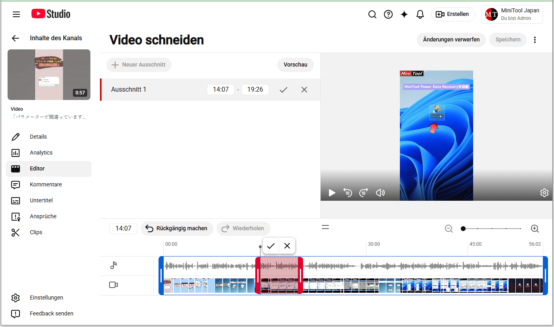Click Feedback senden
Screen dimensions: 554x327
pos(49,313)
